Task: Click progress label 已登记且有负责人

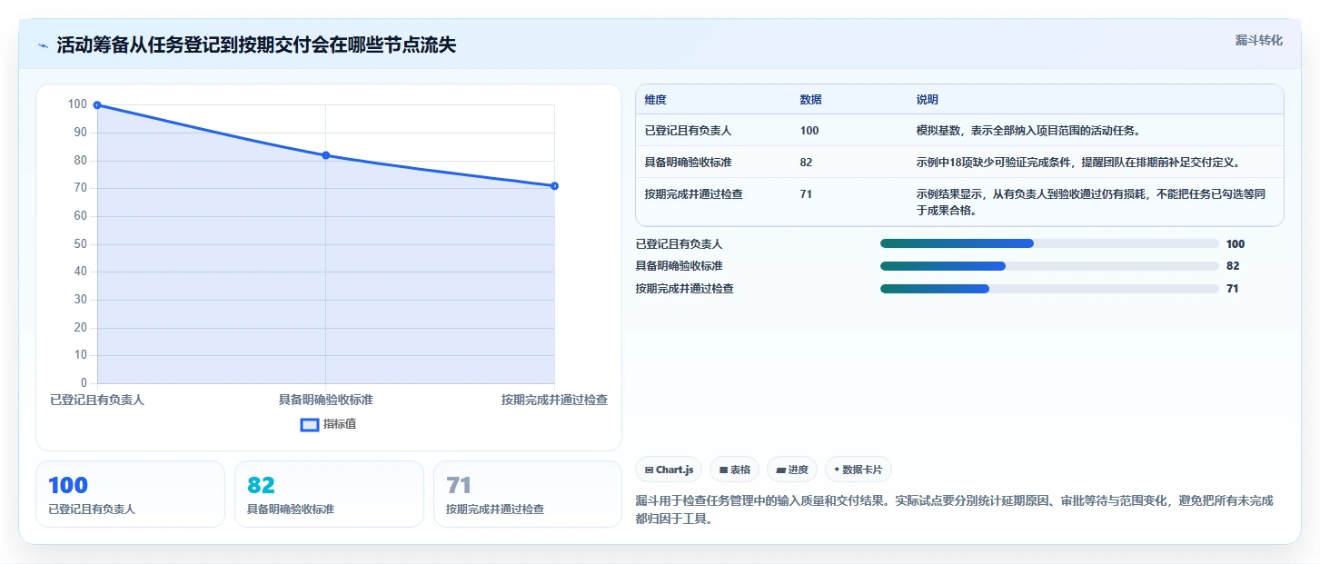Action: coord(679,243)
